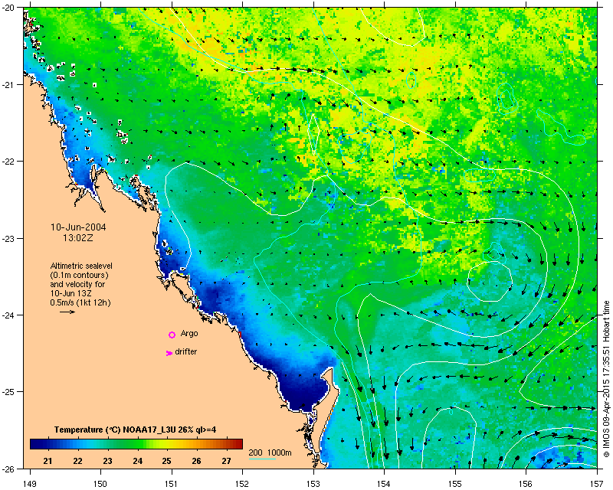Click the magenta Argo circle marker
This screenshot has height=490, width=613.
pyautogui.click(x=172, y=335)
